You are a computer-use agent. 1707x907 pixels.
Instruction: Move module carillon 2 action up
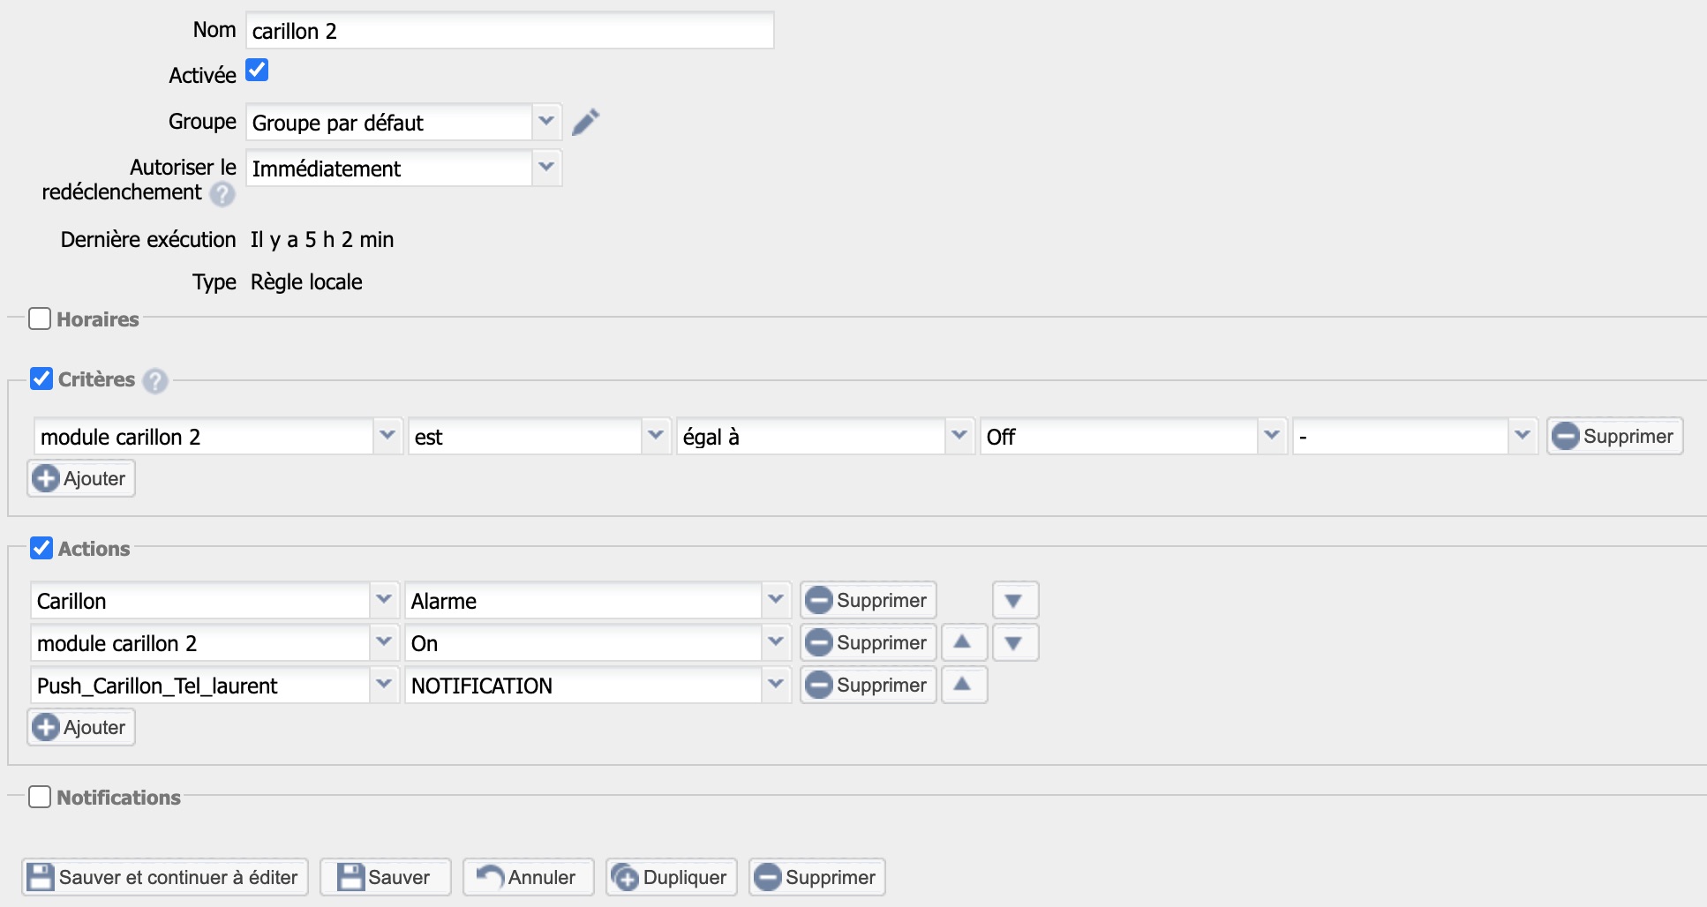point(963,642)
